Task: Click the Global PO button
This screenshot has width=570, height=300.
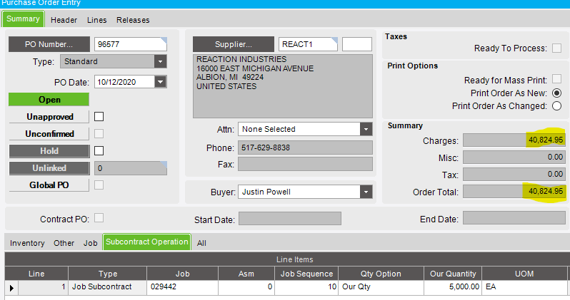Action: (x=49, y=185)
